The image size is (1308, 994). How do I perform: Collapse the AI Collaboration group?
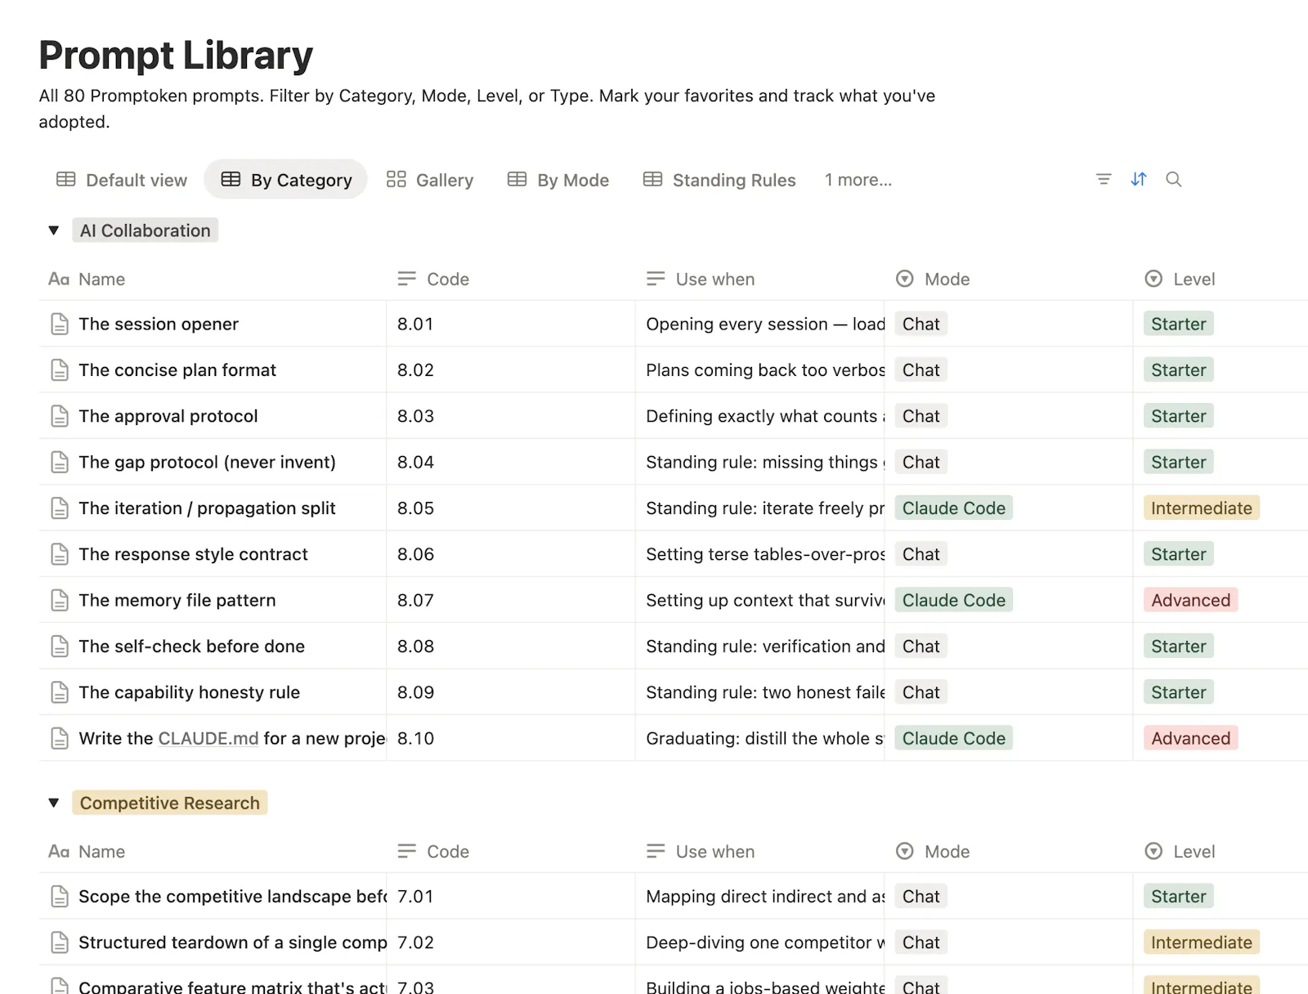click(x=54, y=231)
